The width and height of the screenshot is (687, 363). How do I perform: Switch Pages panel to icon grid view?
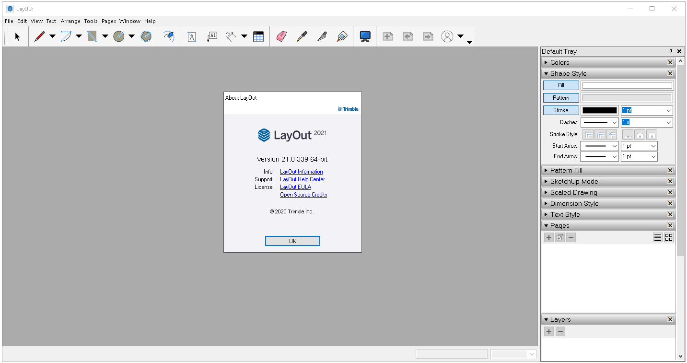click(669, 237)
